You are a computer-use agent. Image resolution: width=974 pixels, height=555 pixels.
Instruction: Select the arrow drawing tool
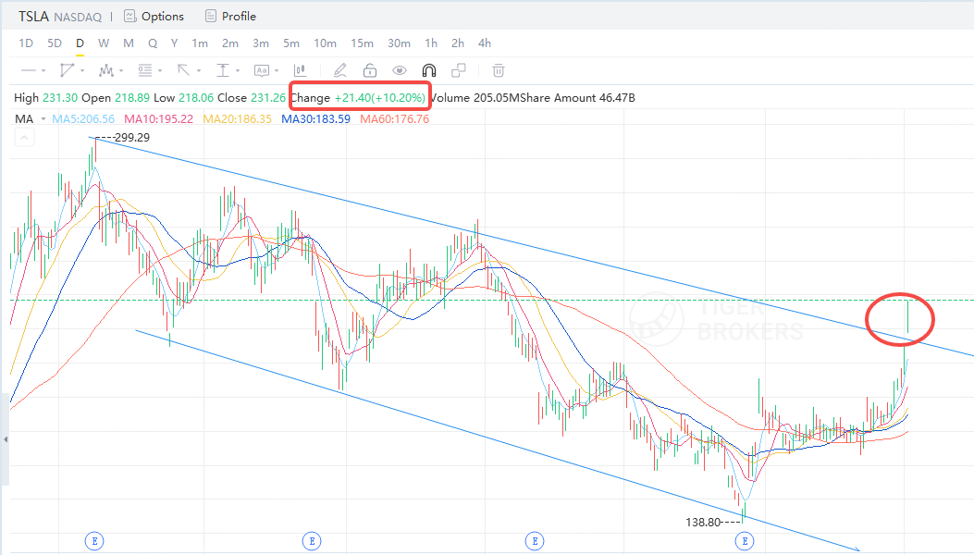coord(183,70)
